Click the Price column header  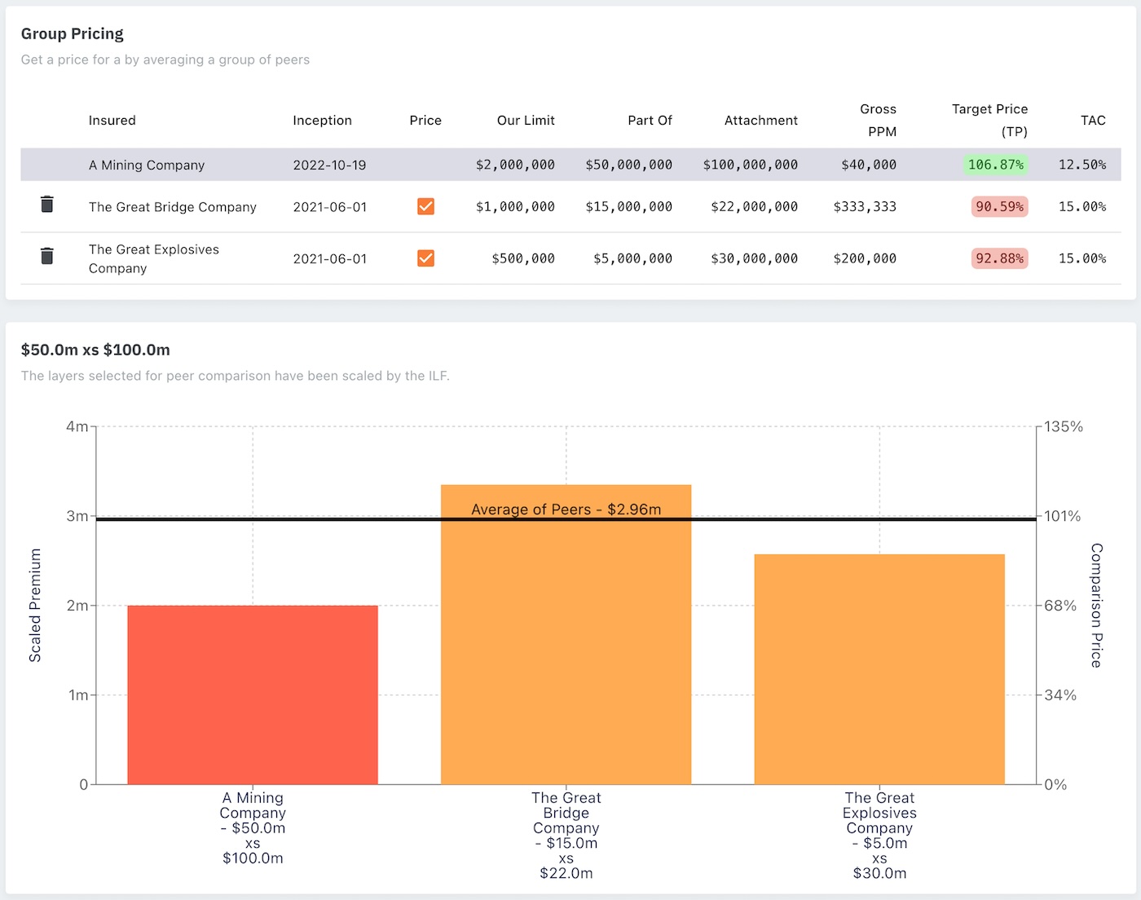click(x=425, y=120)
